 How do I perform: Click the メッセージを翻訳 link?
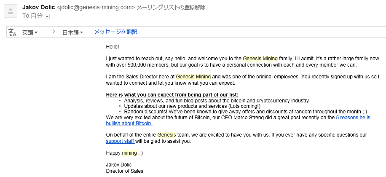(115, 32)
